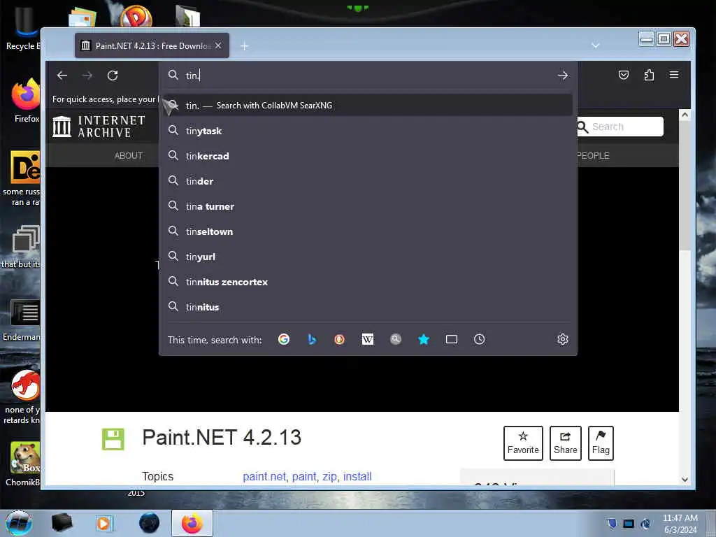Open the media player taskbar icon
The image size is (716, 537).
[103, 523]
